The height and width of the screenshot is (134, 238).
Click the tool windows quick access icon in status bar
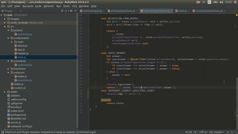coord(3,132)
